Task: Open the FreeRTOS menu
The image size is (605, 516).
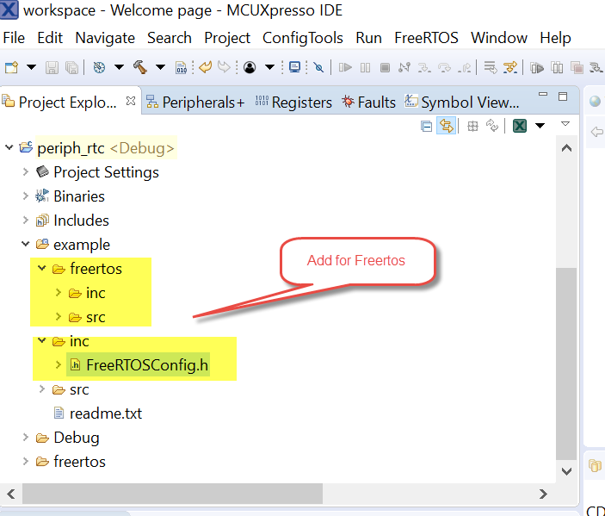Action: [x=426, y=38]
